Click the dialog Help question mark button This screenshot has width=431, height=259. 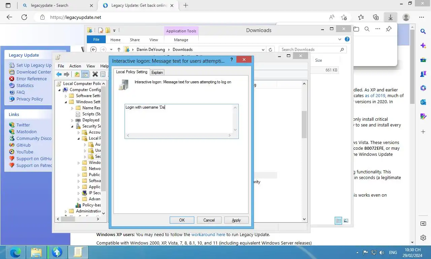(x=231, y=60)
